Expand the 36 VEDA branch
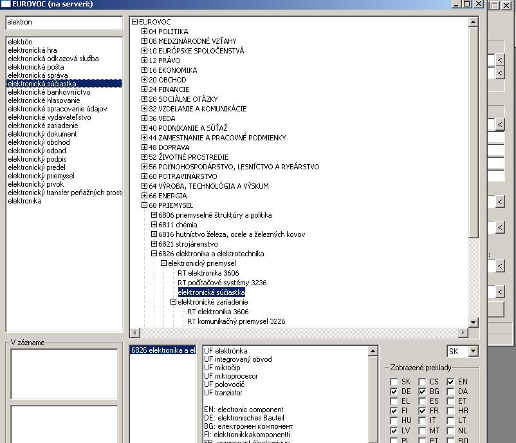 click(x=144, y=118)
